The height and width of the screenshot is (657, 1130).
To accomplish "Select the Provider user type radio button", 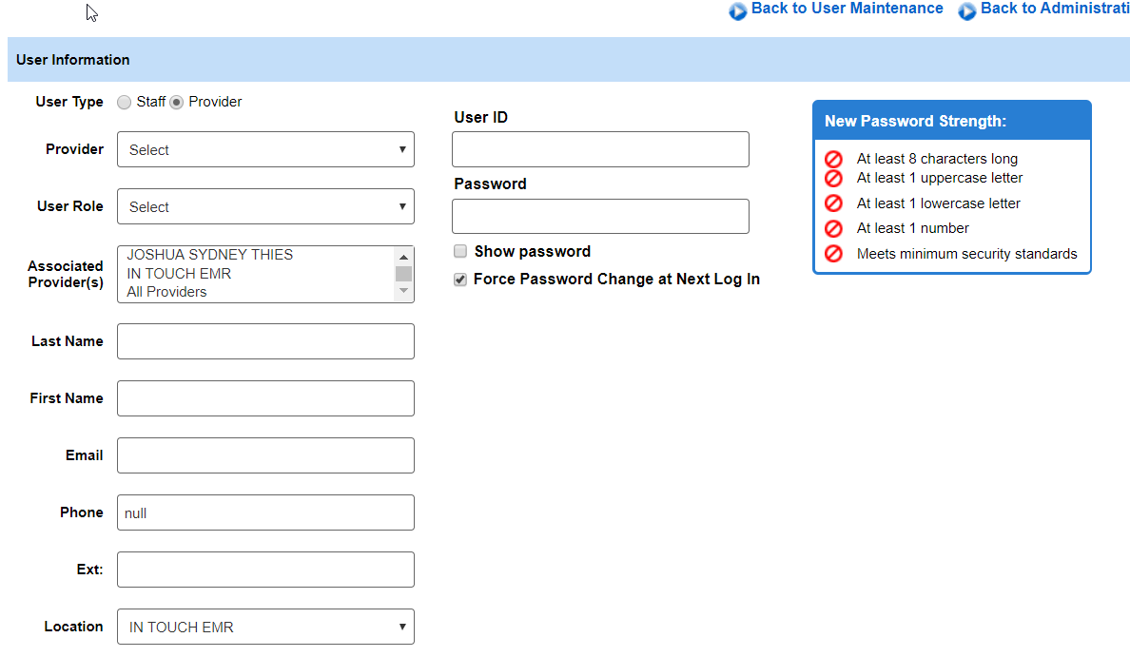I will [x=177, y=103].
